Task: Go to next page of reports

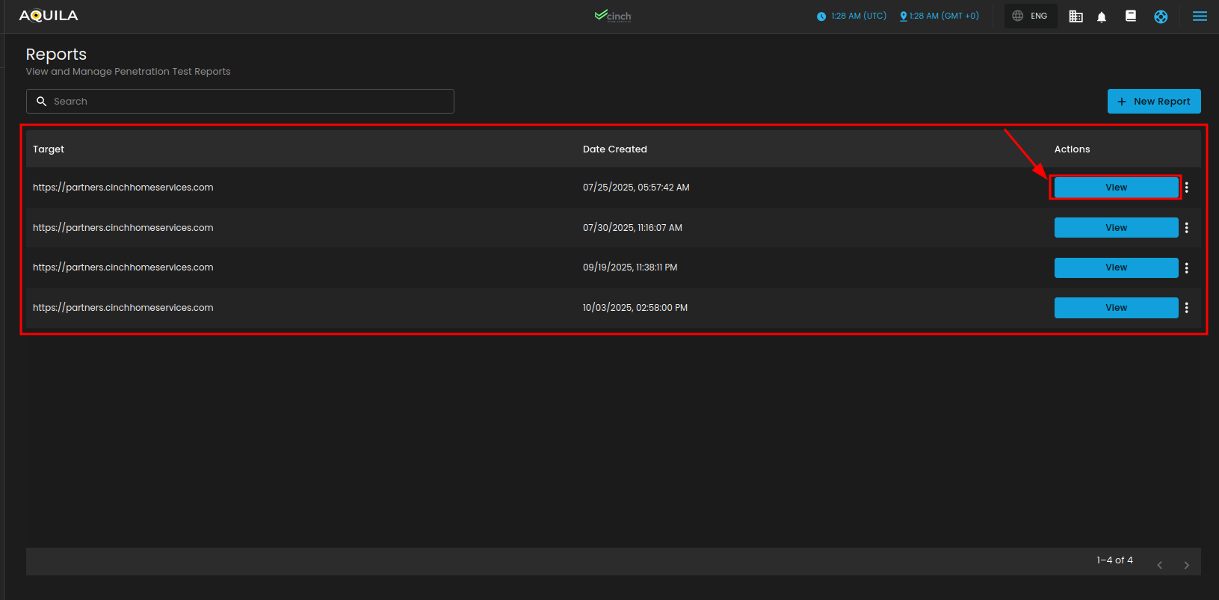Action: click(x=1186, y=565)
